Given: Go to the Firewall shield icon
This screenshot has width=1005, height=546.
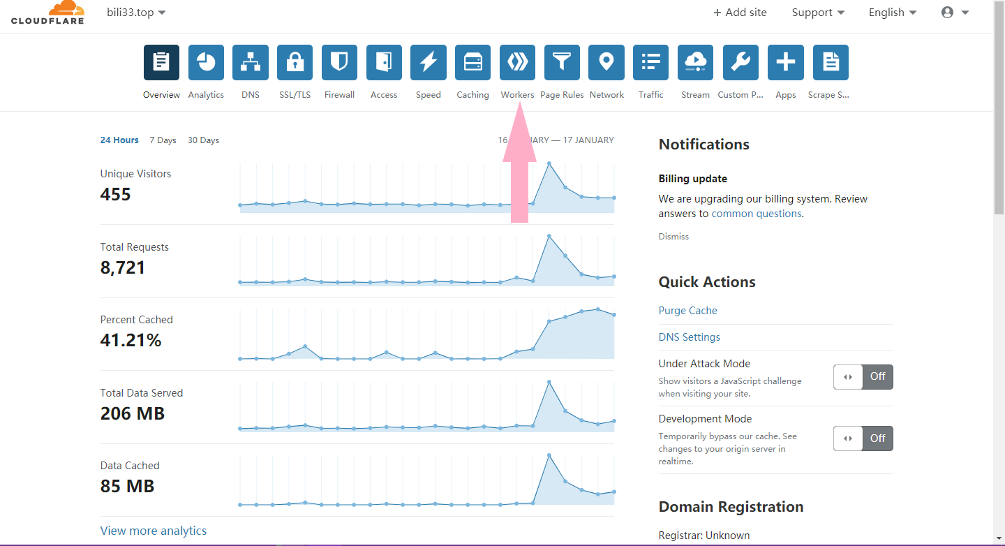Looking at the screenshot, I should 339,63.
